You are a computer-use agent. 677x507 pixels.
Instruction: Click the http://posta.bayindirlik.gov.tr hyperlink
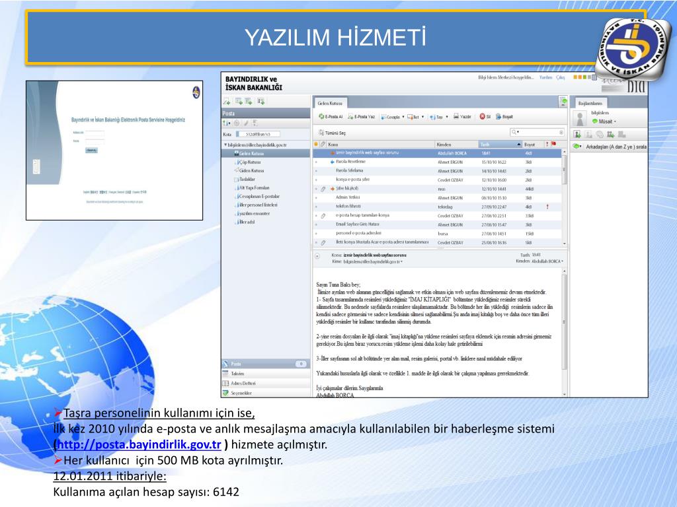coord(139,444)
